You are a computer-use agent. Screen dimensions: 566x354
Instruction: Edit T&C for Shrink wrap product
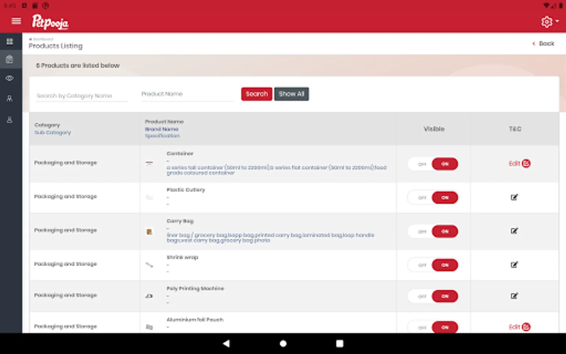click(514, 265)
